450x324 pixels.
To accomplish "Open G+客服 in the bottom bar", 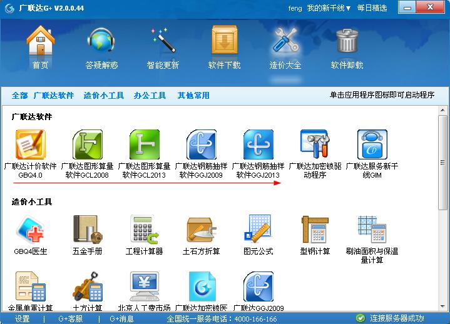I will 71,319.
